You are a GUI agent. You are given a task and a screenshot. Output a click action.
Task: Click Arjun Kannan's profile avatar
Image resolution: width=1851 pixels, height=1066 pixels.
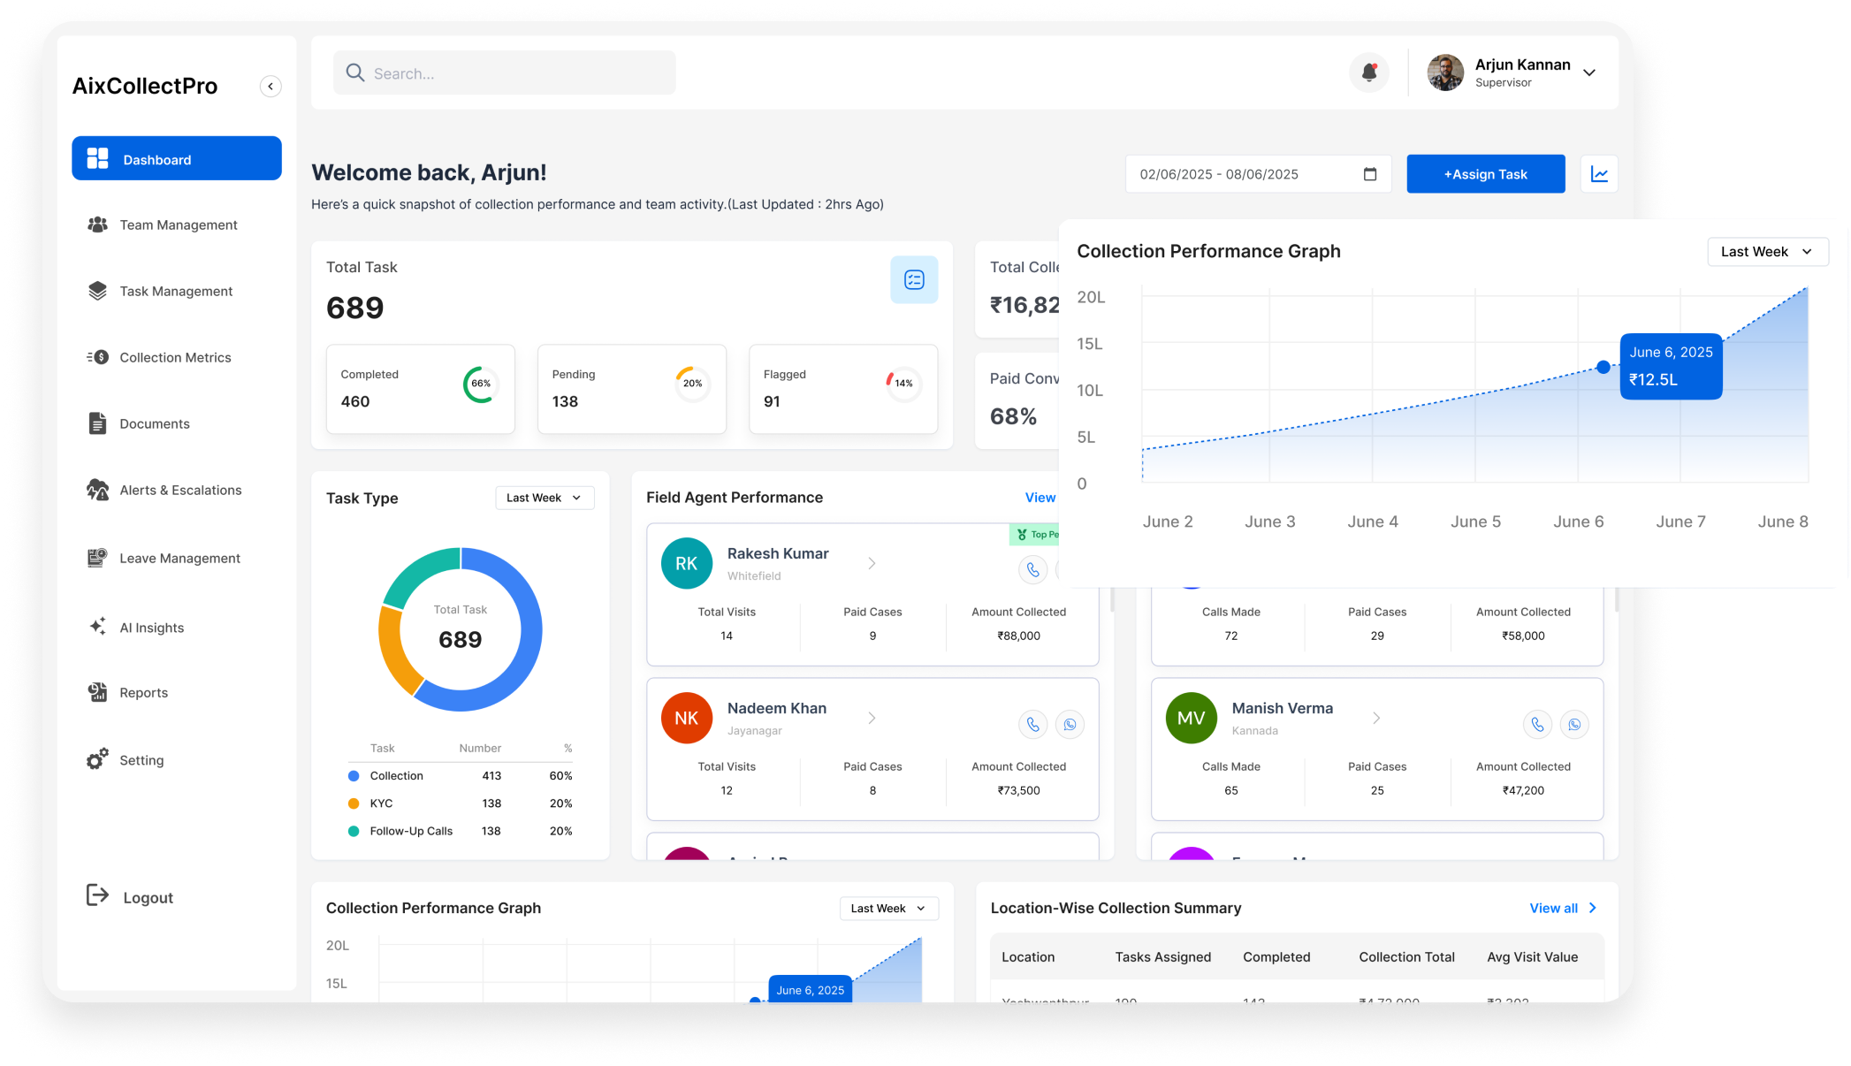click(x=1445, y=72)
